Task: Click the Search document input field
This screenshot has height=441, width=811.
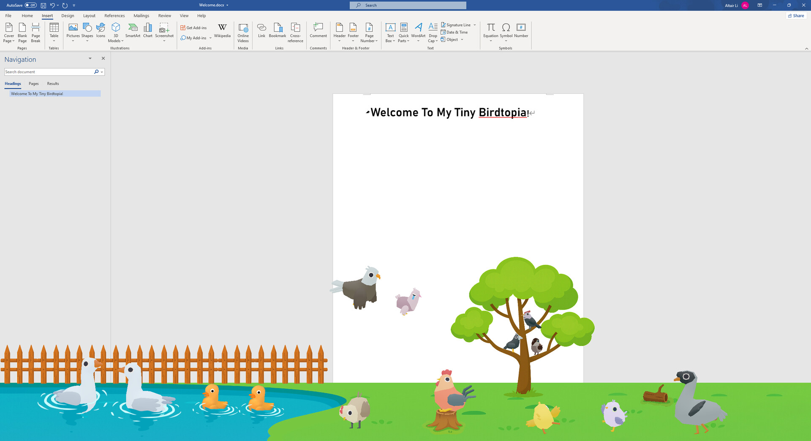Action: pos(49,72)
